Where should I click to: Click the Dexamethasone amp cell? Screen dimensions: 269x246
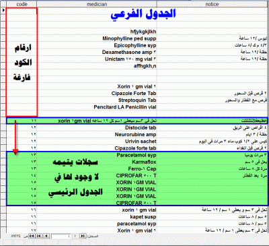coord(97,52)
